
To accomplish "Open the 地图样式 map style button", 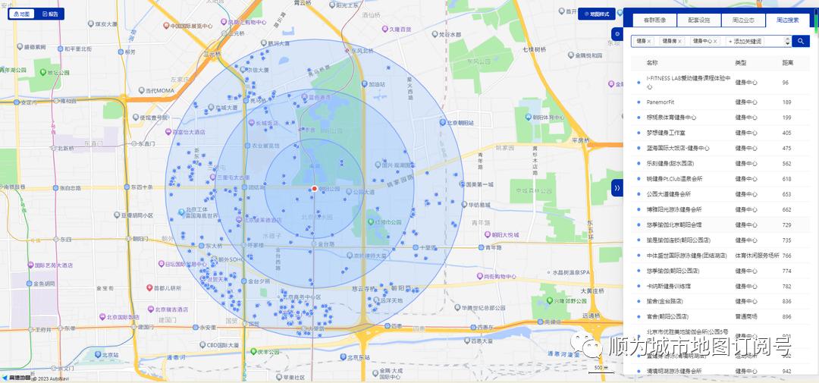I will pyautogui.click(x=597, y=14).
